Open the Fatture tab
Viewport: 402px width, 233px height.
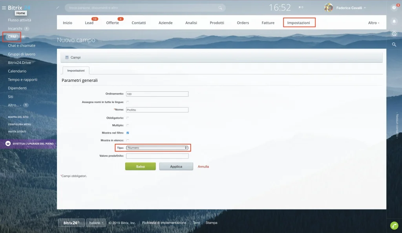(268, 23)
